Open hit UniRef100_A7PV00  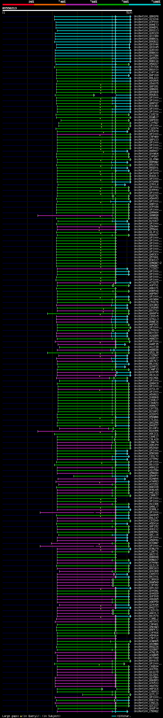(x=146, y=22)
